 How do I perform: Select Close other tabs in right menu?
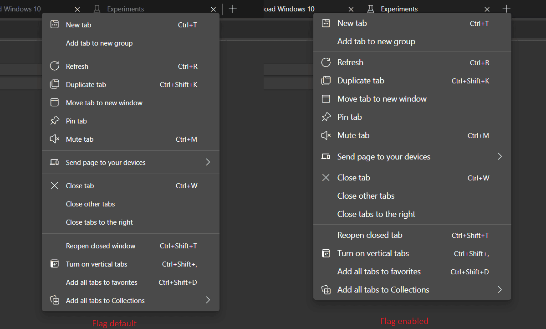point(412,196)
